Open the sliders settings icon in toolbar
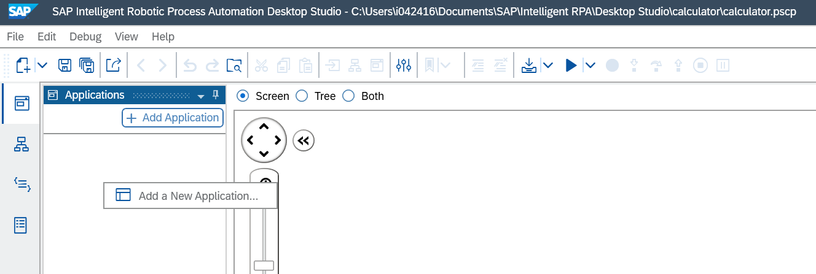This screenshot has width=816, height=274. point(404,65)
